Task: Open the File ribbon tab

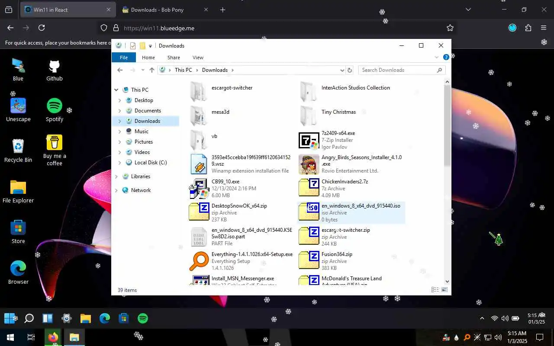Action: coord(124,58)
